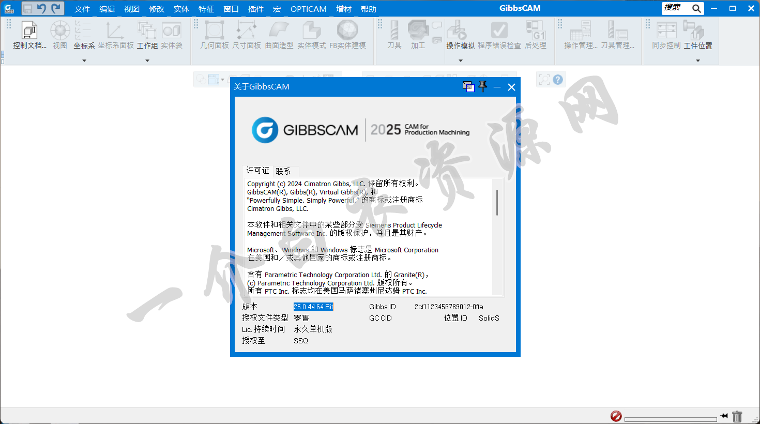Image resolution: width=760 pixels, height=424 pixels.
Task: Expand the 工作组 dropdown arrow
Action: [x=147, y=60]
